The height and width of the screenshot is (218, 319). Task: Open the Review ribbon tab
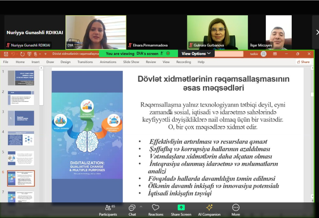point(151,62)
